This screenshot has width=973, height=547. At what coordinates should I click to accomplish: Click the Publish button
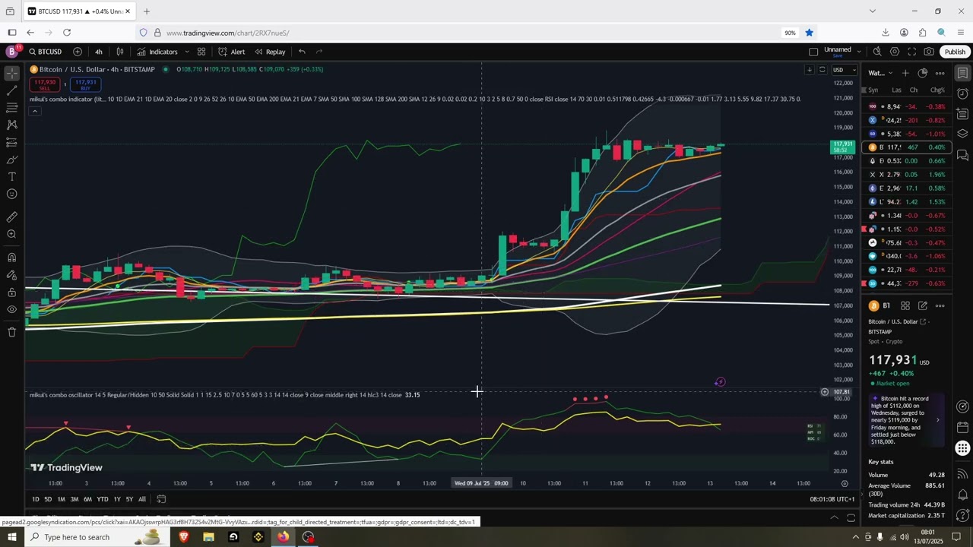coord(955,52)
